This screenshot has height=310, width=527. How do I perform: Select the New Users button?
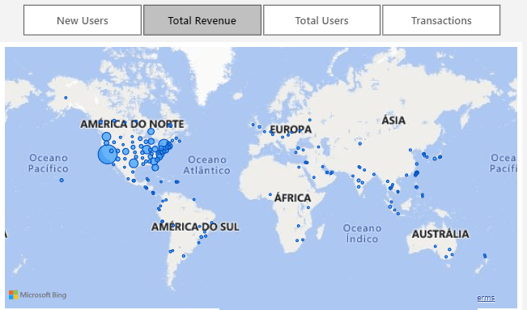[83, 20]
